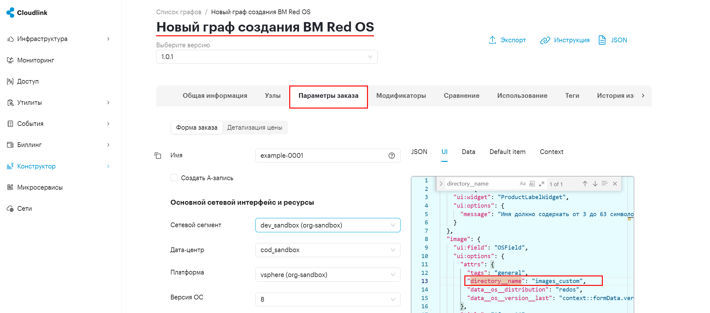Switch editor to Context tab
Image resolution: width=710 pixels, height=313 pixels.
coord(552,152)
